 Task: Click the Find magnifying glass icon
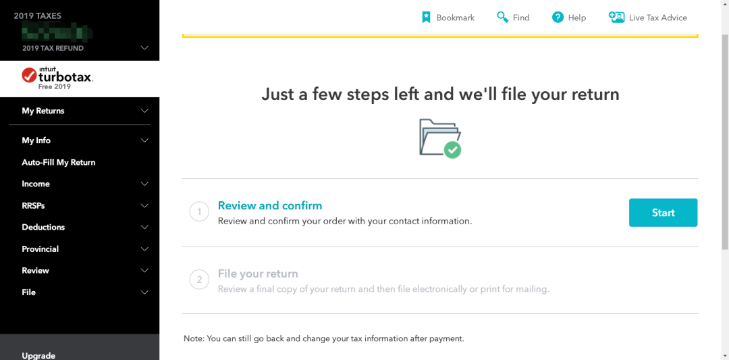(502, 18)
